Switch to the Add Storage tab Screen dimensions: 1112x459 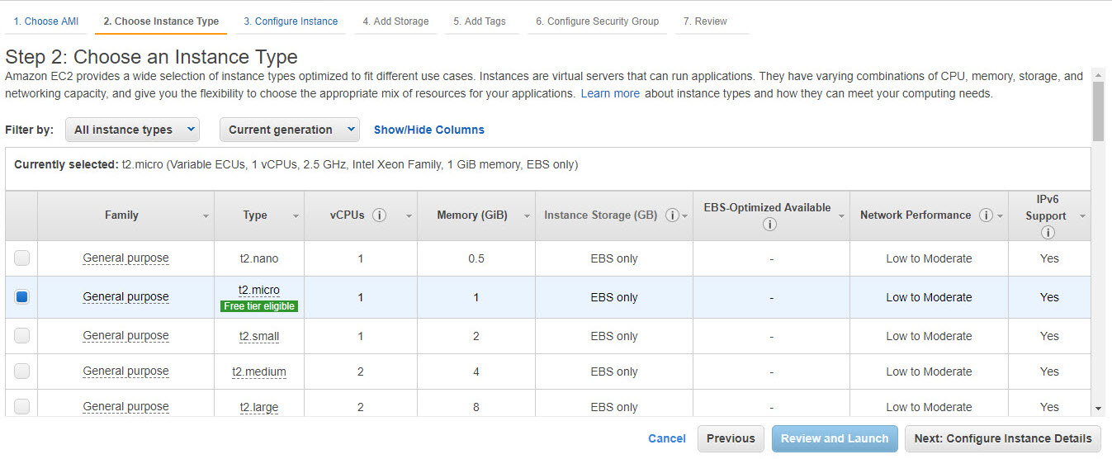395,21
